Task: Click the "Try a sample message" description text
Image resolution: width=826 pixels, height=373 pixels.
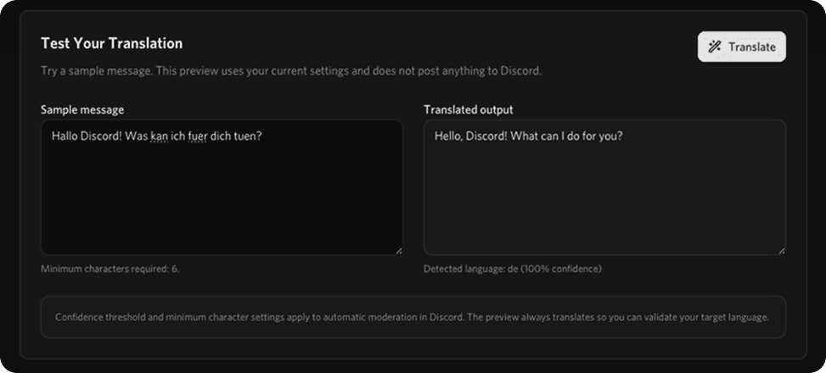Action: (x=290, y=70)
